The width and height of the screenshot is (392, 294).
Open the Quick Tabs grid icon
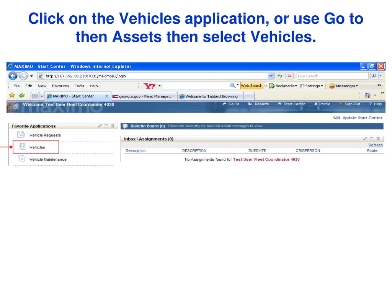click(35, 96)
